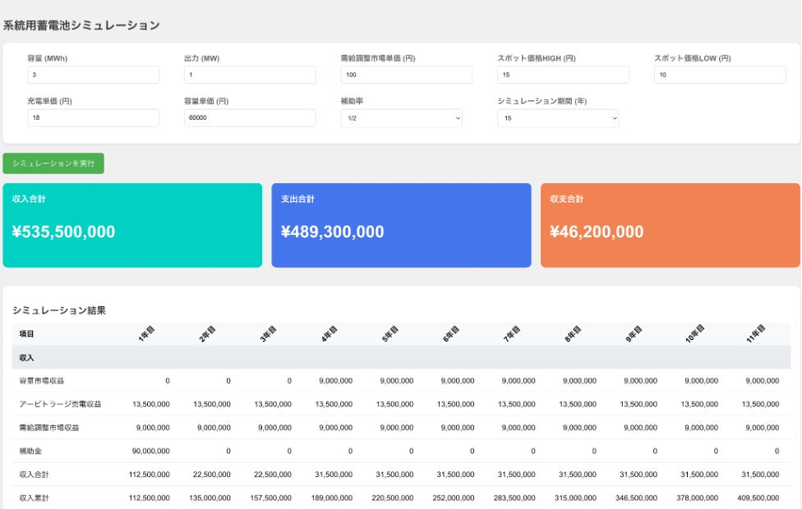Open the 補助率 dropdown

pyautogui.click(x=402, y=118)
